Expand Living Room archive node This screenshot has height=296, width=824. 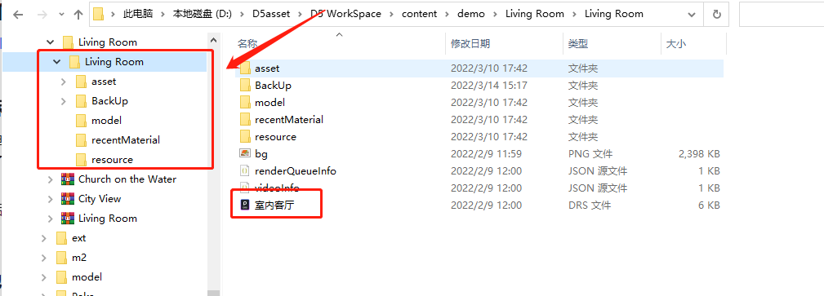pos(51,219)
